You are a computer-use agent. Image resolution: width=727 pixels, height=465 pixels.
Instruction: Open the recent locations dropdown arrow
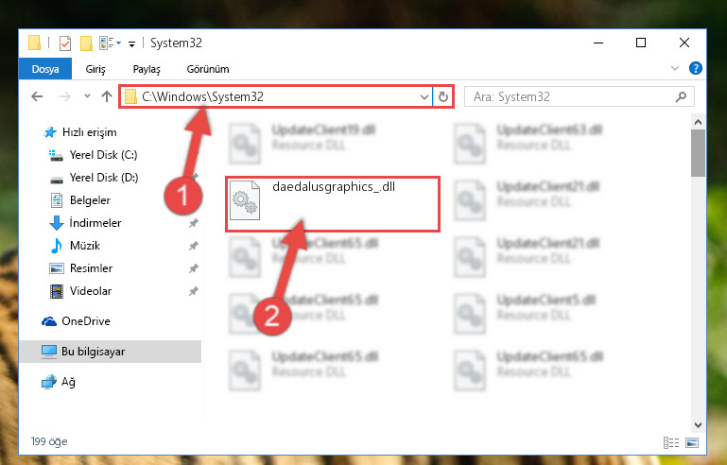[x=87, y=96]
